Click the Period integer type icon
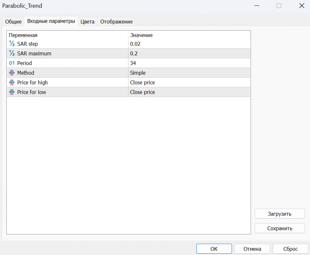310x255 pixels. (11, 63)
